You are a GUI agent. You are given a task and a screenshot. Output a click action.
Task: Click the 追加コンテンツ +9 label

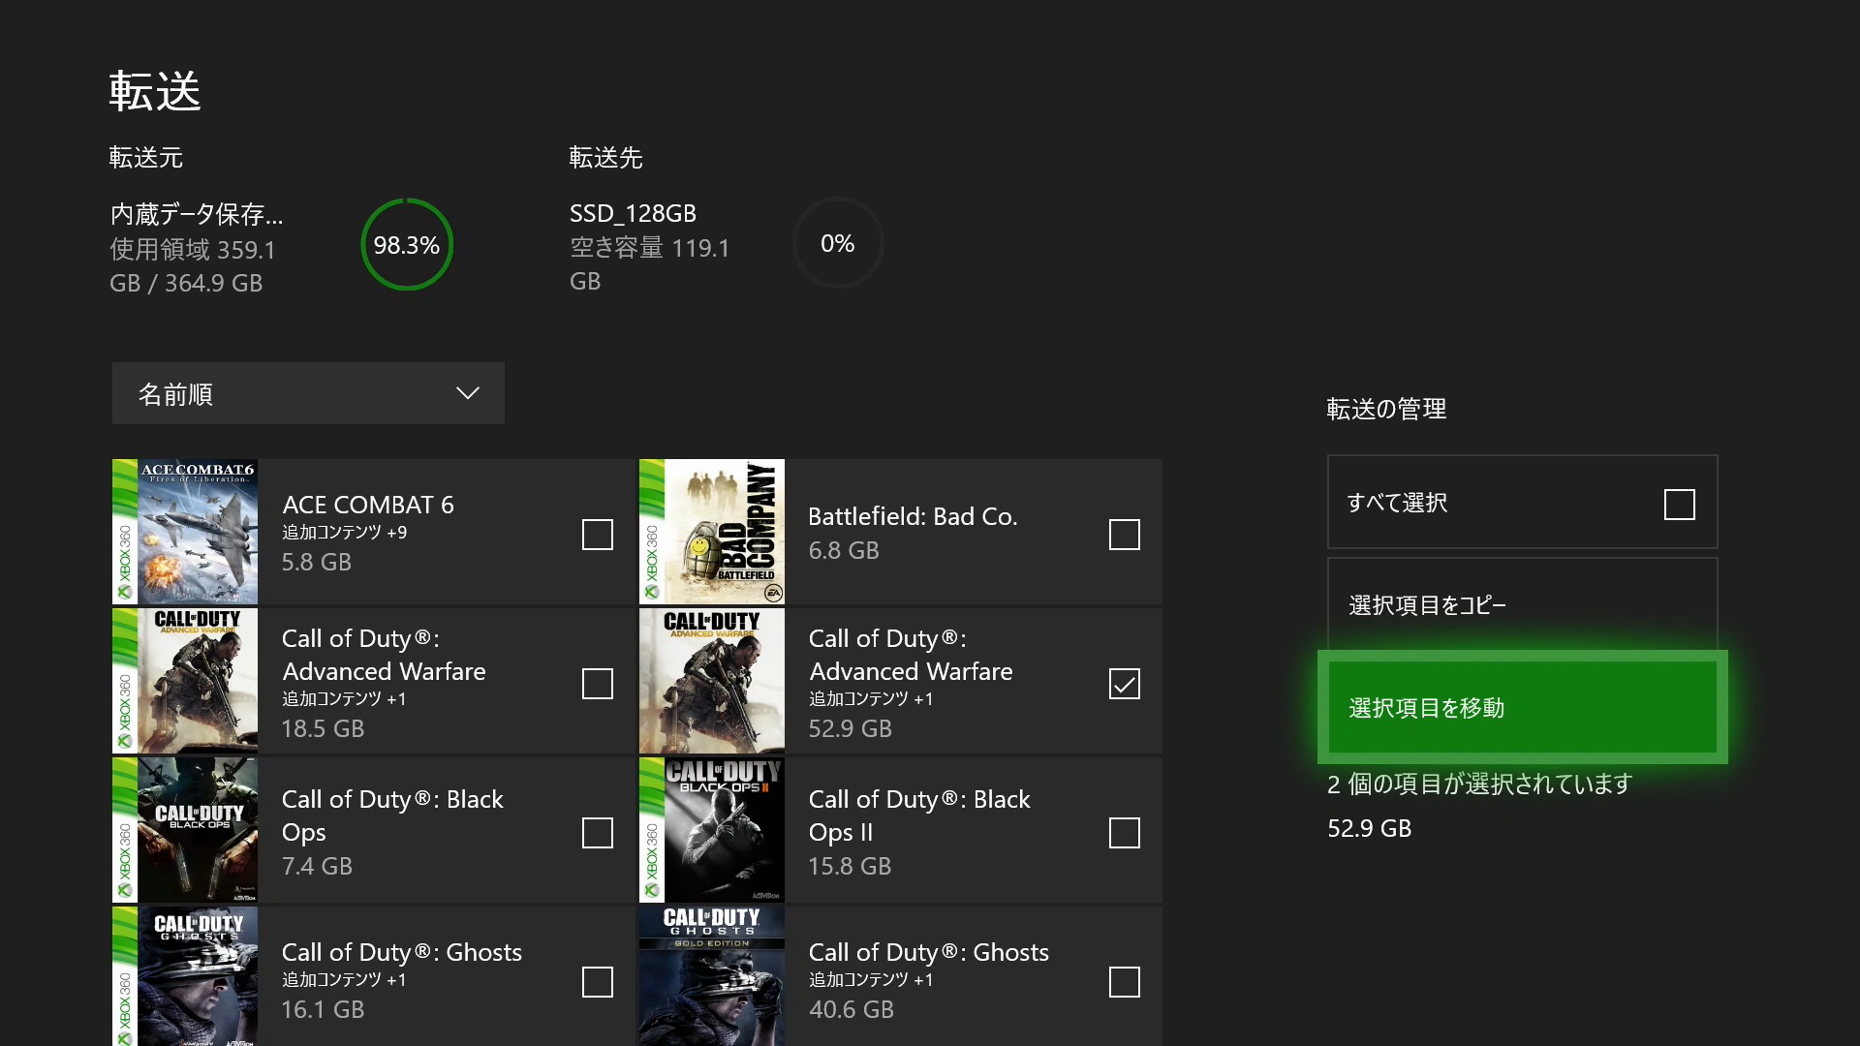(345, 533)
